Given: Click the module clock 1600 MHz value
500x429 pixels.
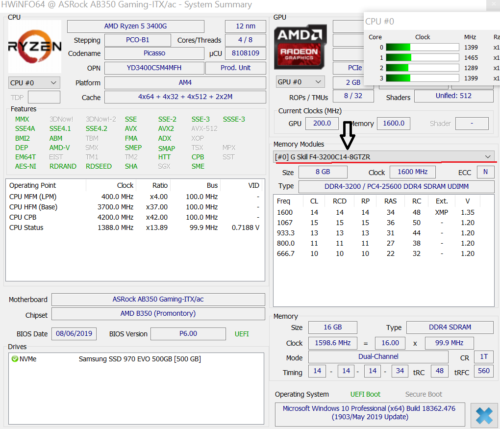Looking at the screenshot, I should [413, 172].
